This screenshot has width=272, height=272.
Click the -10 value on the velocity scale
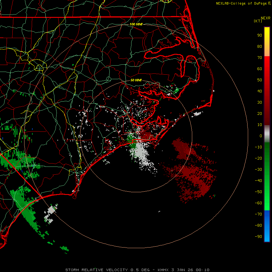point(258,147)
